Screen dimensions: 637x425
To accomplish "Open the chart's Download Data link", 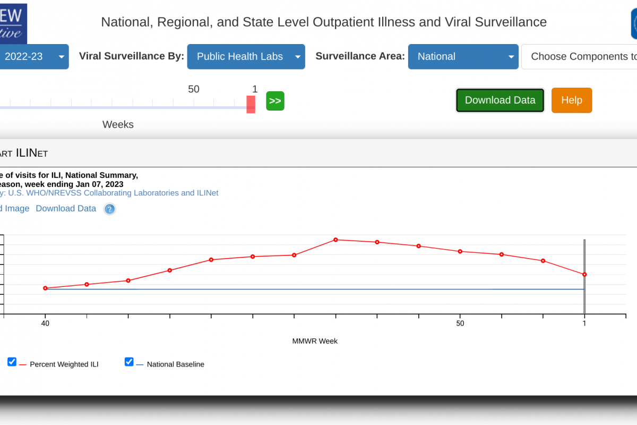I will [66, 208].
